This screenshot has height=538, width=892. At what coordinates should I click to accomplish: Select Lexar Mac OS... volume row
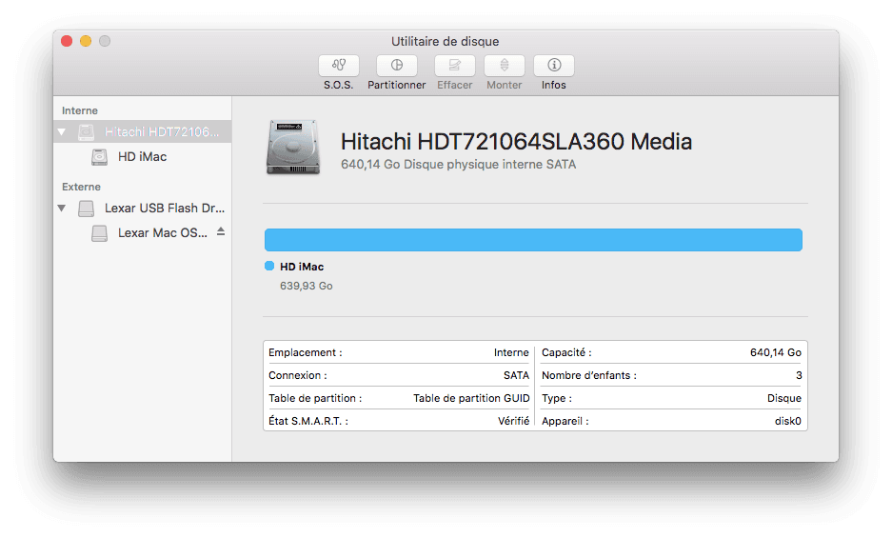click(142, 233)
